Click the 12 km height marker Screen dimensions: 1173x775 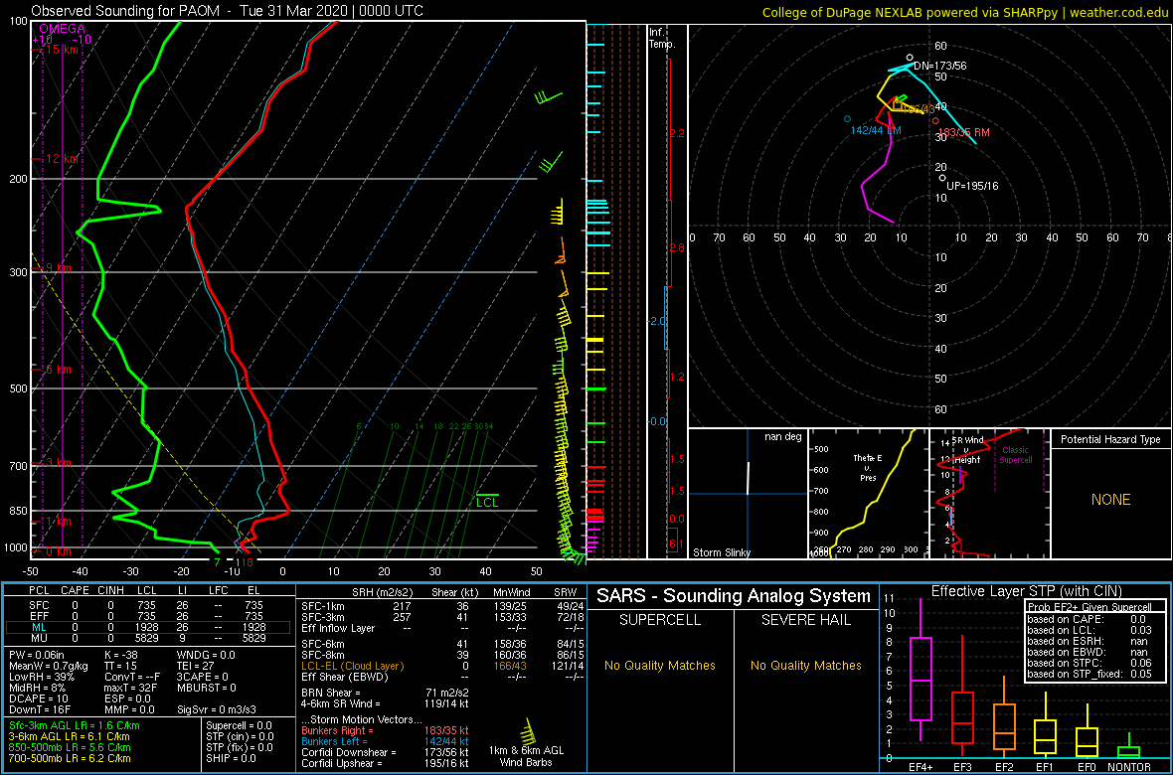point(61,159)
